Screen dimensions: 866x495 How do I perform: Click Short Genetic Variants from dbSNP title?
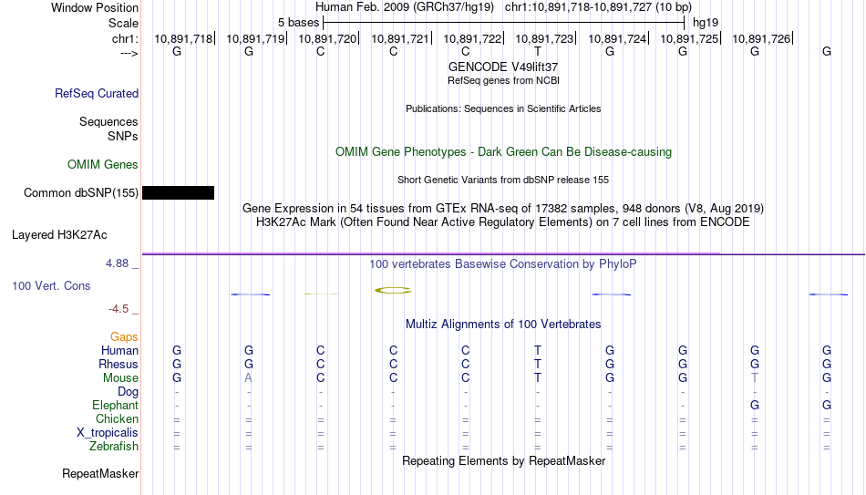coord(503,180)
